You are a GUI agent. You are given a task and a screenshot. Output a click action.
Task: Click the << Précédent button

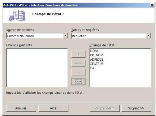pyautogui.click(x=105, y=108)
